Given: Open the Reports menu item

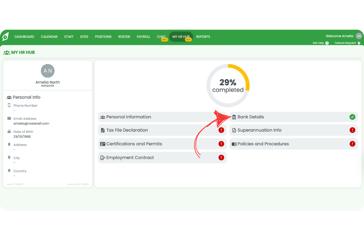Looking at the screenshot, I should (x=203, y=37).
